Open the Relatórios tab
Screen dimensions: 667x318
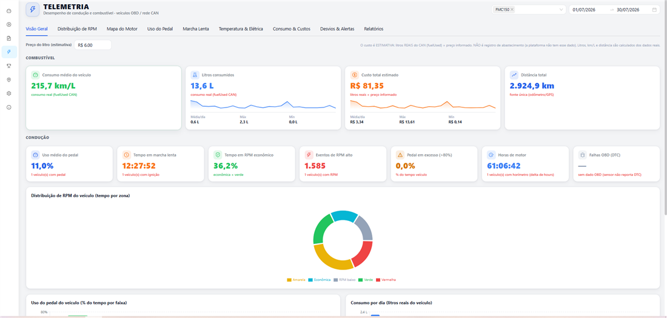point(374,29)
